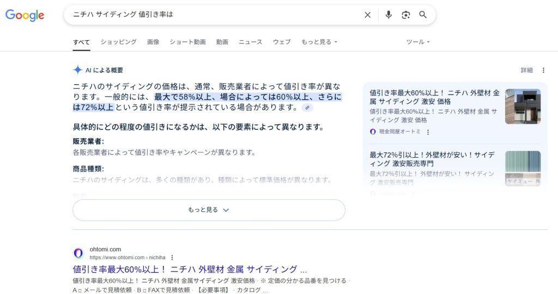
Task: Clear the search query with the X icon
Action: [x=368, y=15]
